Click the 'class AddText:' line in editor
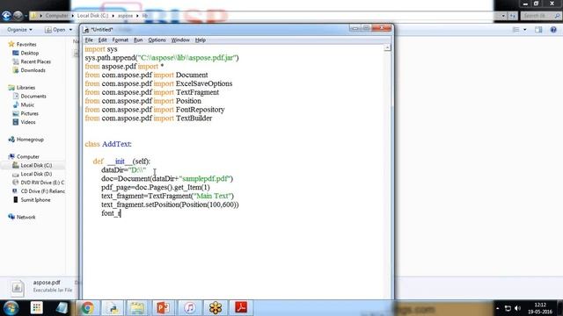 [x=108, y=144]
